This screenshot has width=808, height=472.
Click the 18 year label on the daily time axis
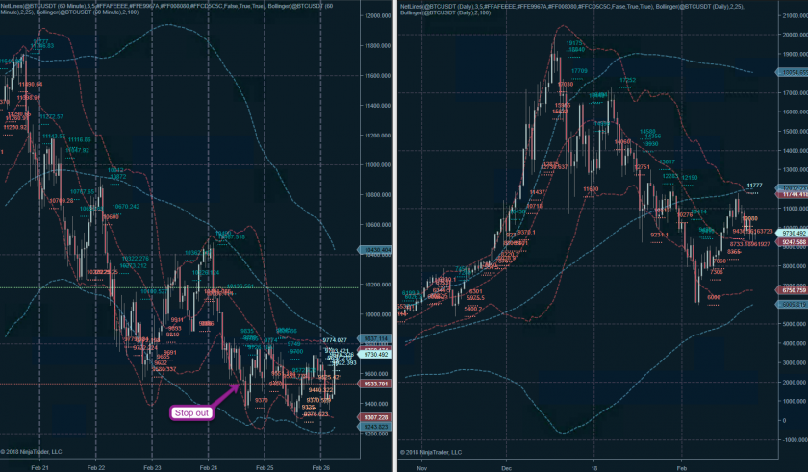click(x=593, y=468)
